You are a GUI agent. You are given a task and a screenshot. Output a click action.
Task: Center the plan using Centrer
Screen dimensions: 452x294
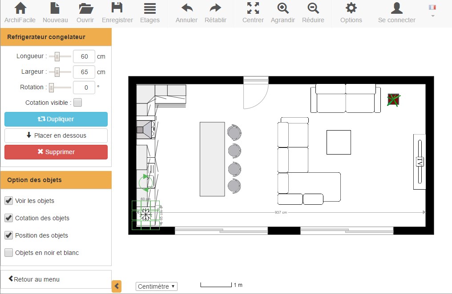click(x=252, y=12)
